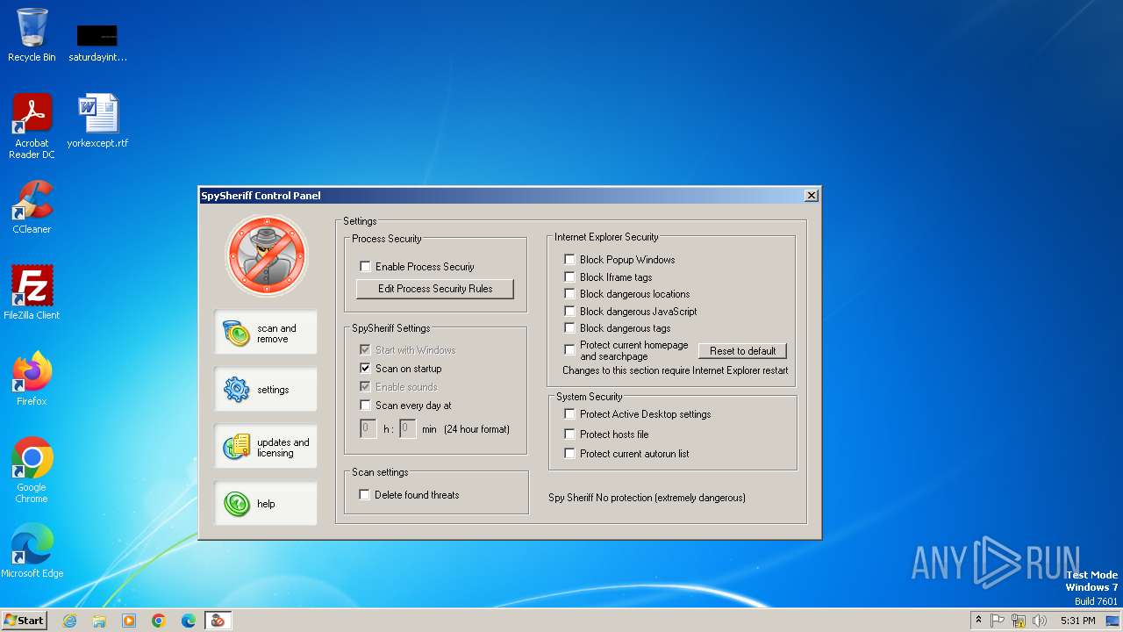Click the scan hour input field
Image resolution: width=1123 pixels, height=632 pixels.
[368, 429]
